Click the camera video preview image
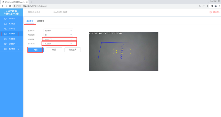This screenshot has height=117, width=221. (123, 52)
